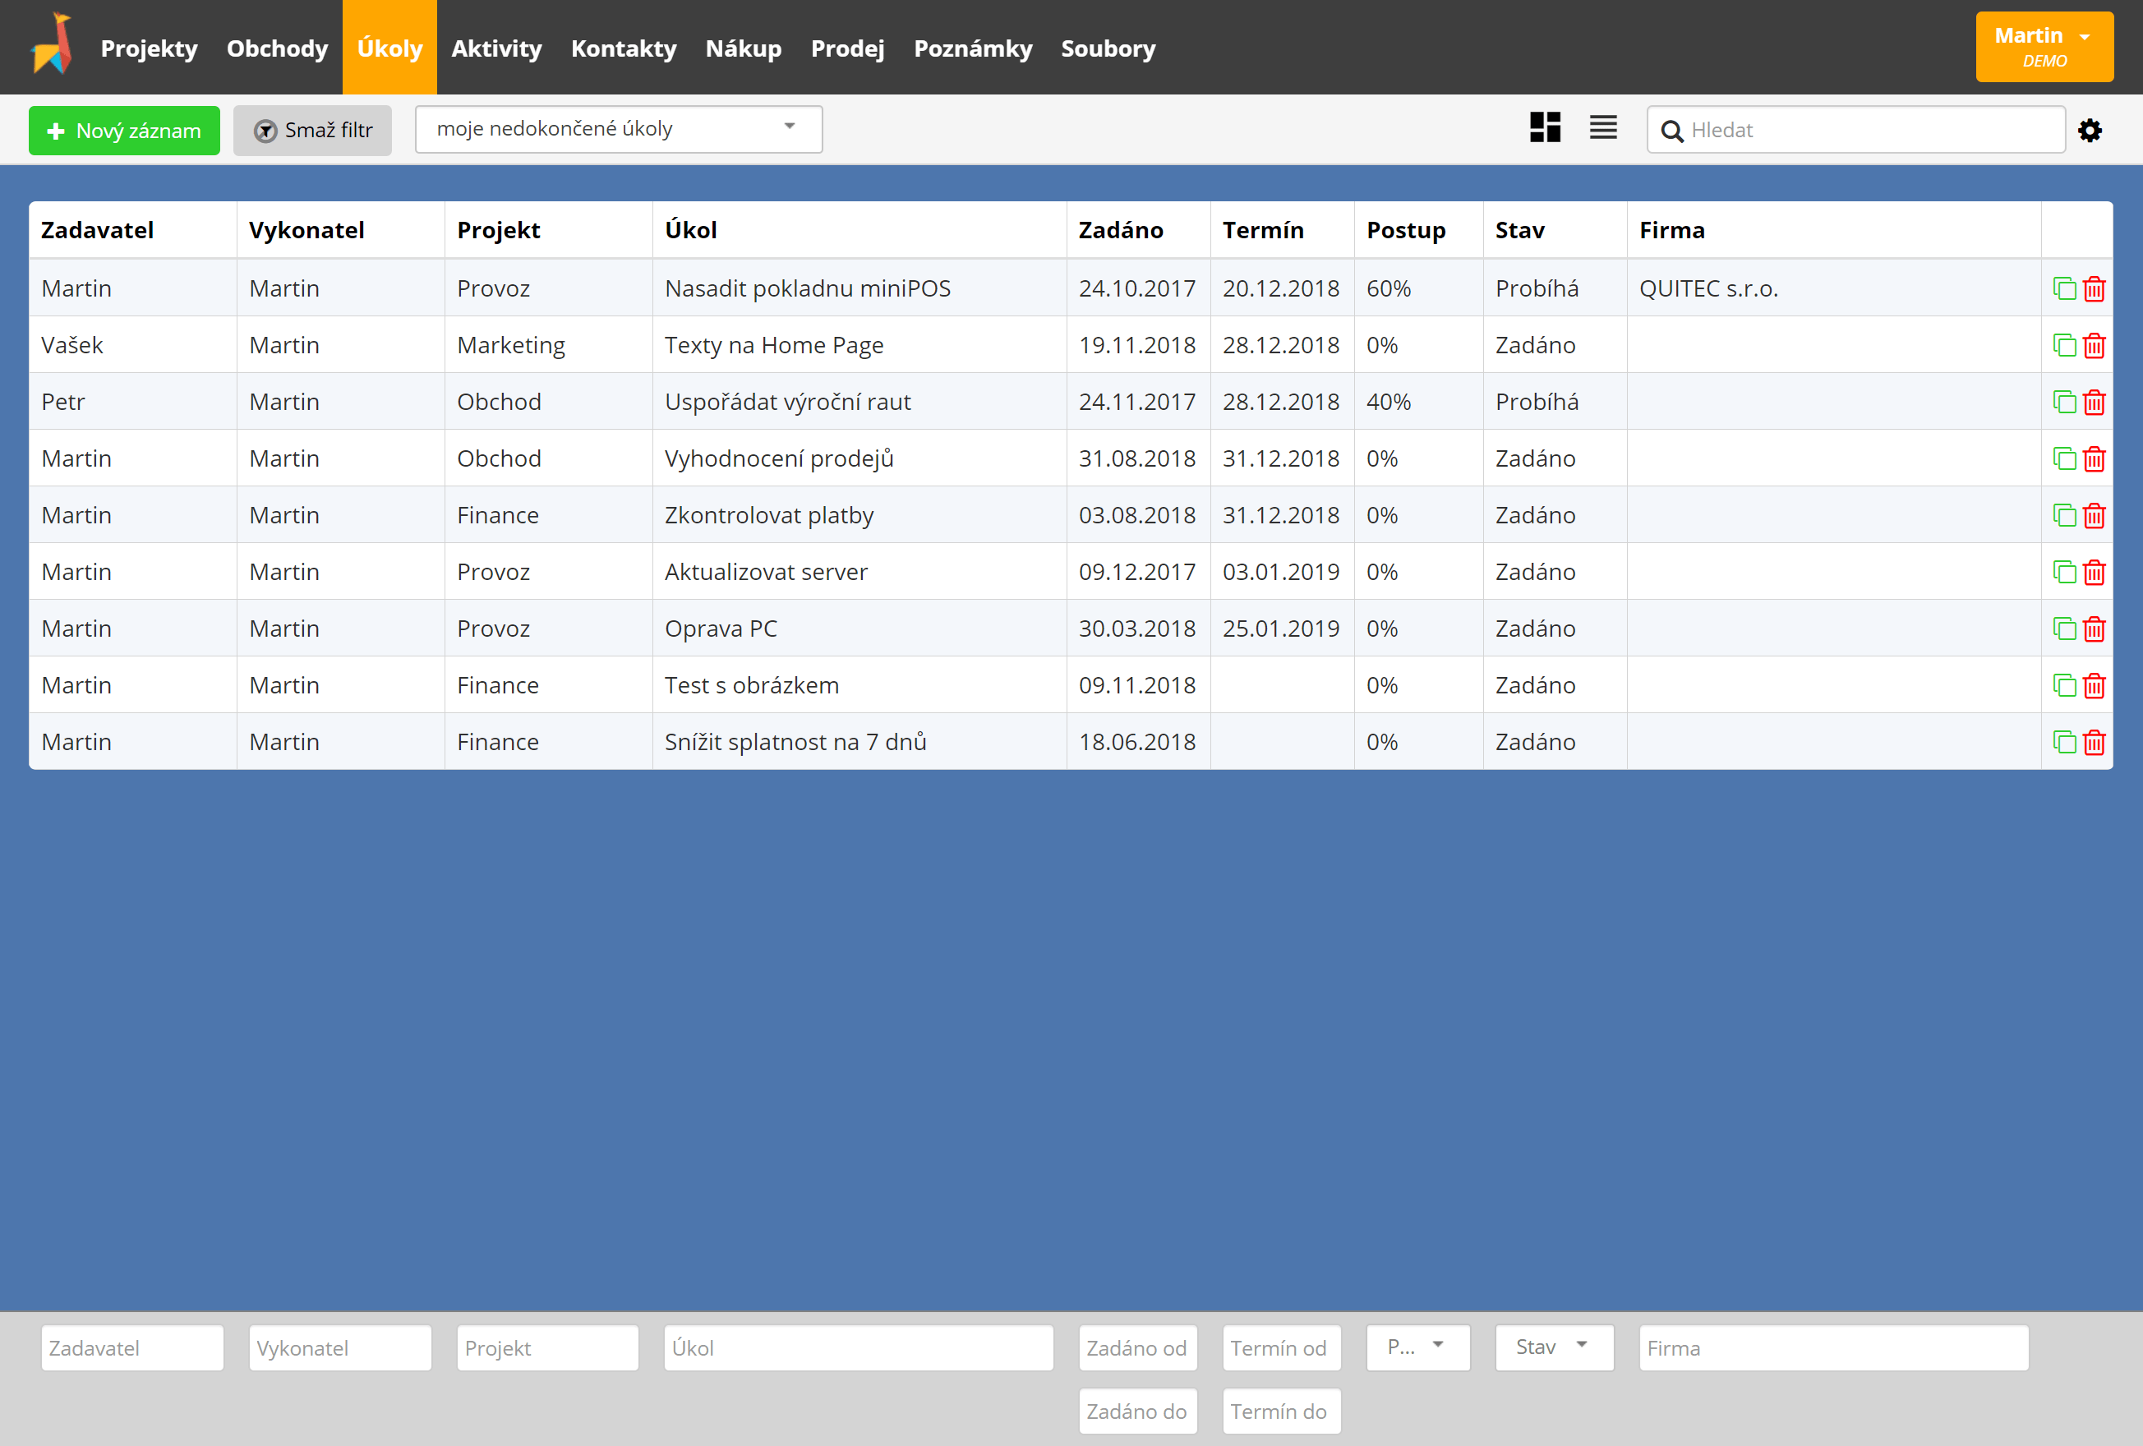This screenshot has width=2143, height=1446.
Task: Go to Aktivity section
Action: (496, 48)
